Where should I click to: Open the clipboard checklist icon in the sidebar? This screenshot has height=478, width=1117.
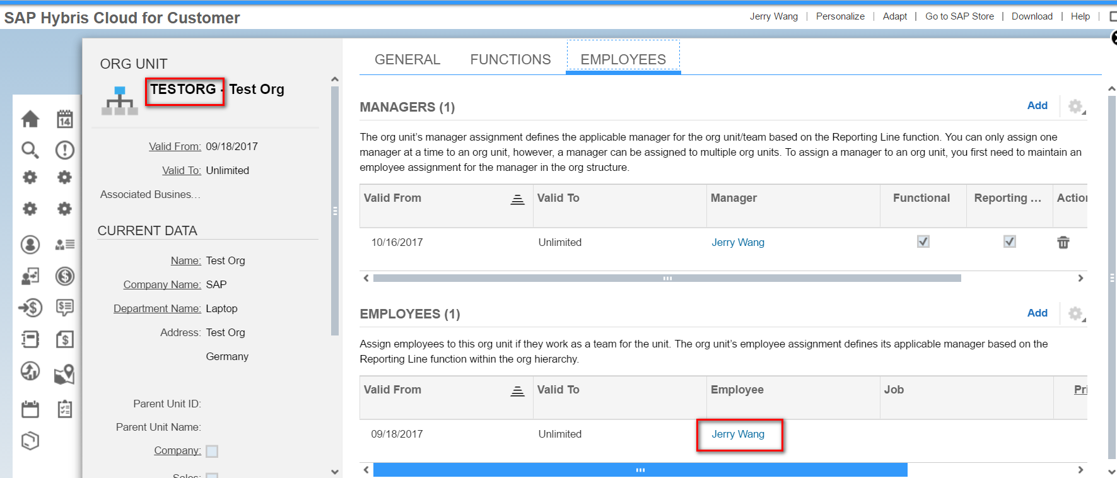[64, 409]
